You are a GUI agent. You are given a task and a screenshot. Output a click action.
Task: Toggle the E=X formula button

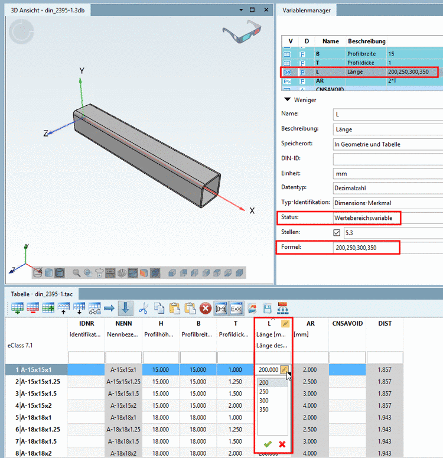(236, 308)
